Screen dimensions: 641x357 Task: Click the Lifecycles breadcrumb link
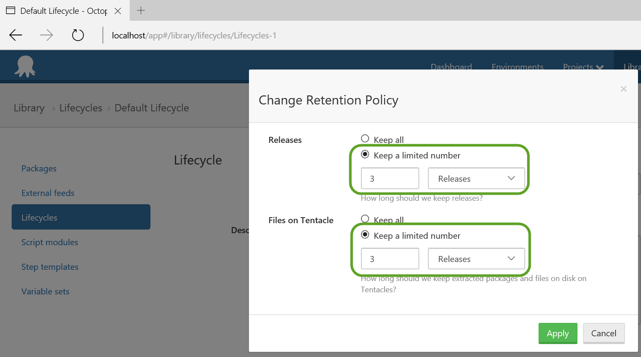(x=81, y=108)
